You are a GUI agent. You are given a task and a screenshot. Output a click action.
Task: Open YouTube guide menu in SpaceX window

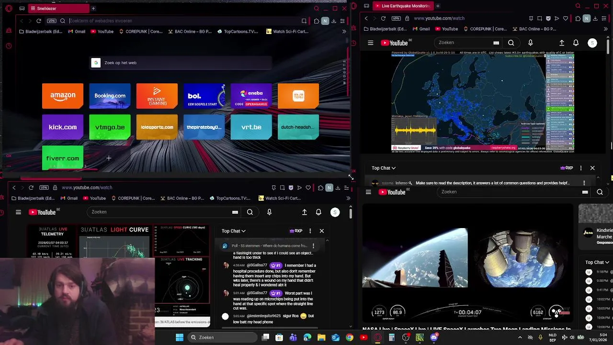[368, 192]
